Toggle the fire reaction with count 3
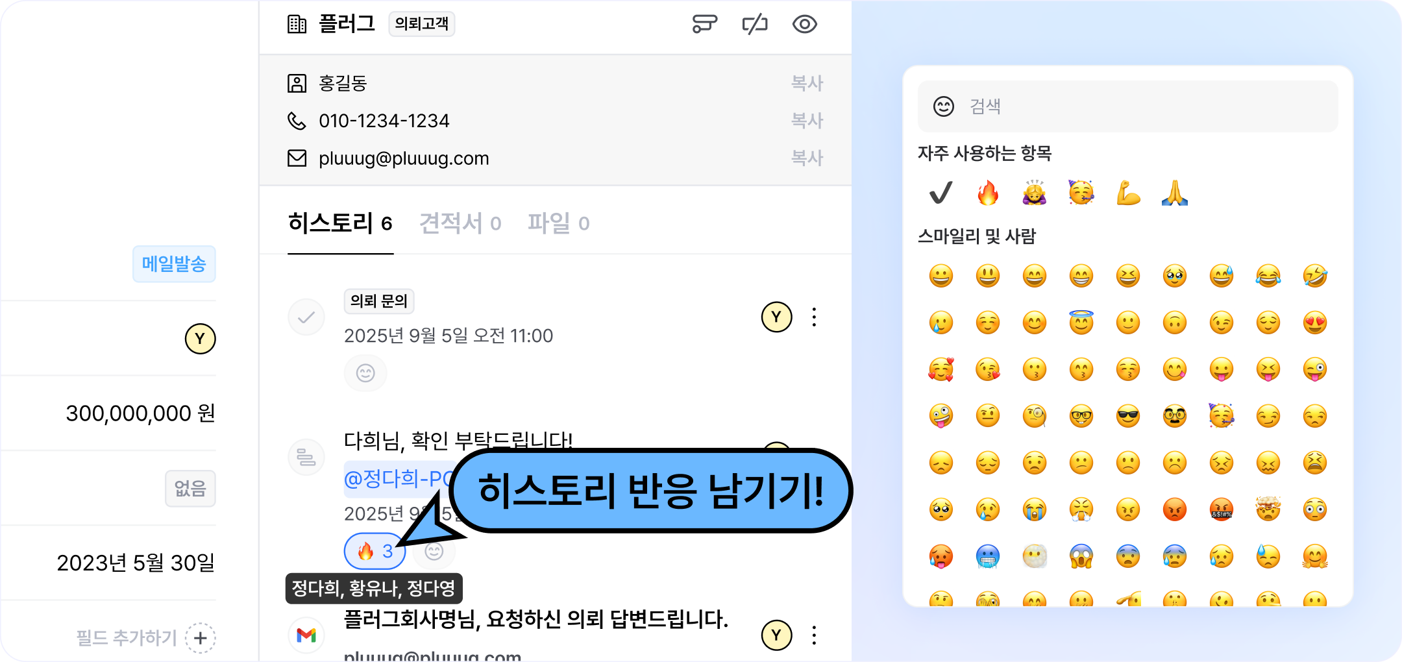 (x=375, y=551)
